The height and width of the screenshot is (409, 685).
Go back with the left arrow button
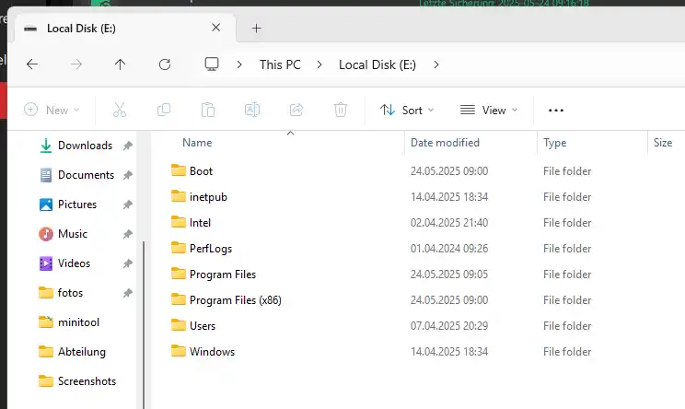point(32,64)
